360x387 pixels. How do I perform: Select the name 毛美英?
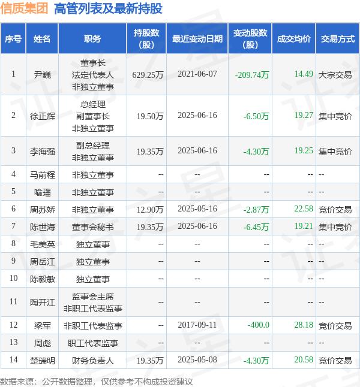coord(43,244)
